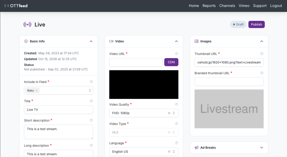Click the Video camera panel icon
The height and width of the screenshot is (157, 287).
111,41
